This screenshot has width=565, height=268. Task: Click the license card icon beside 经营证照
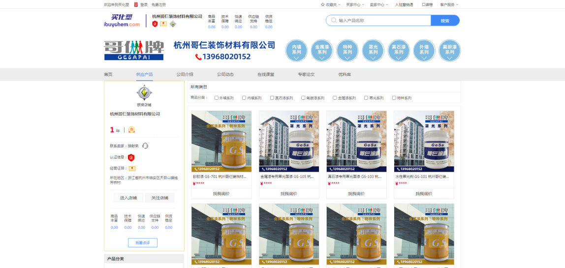click(x=132, y=169)
